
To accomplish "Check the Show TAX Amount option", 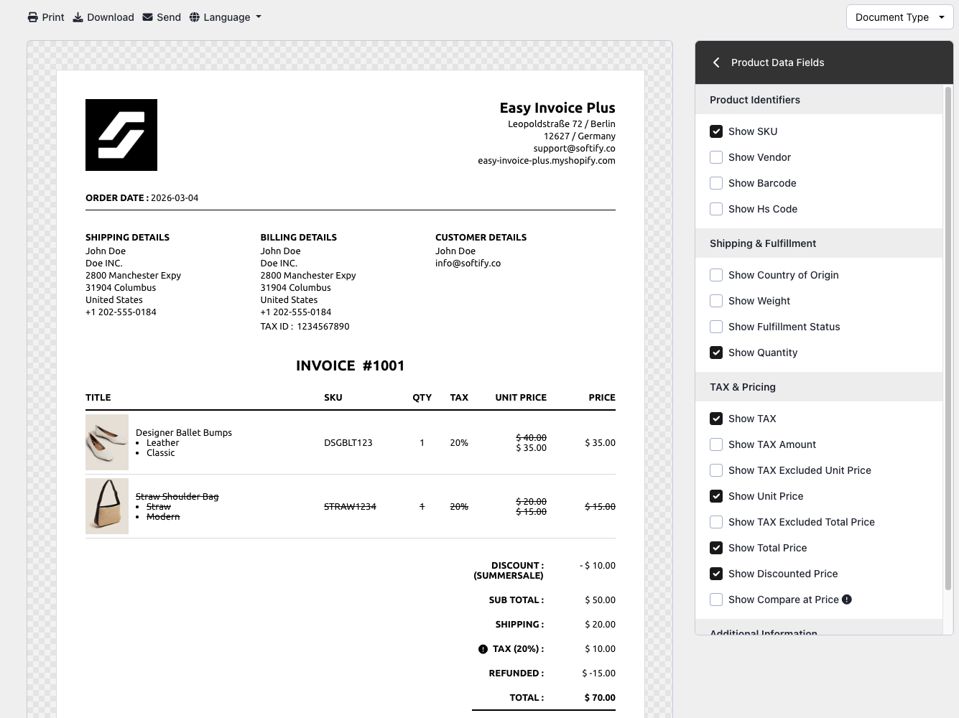I will (x=716, y=444).
